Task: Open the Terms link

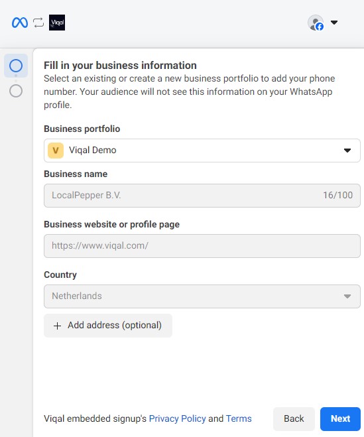Action: (239, 418)
